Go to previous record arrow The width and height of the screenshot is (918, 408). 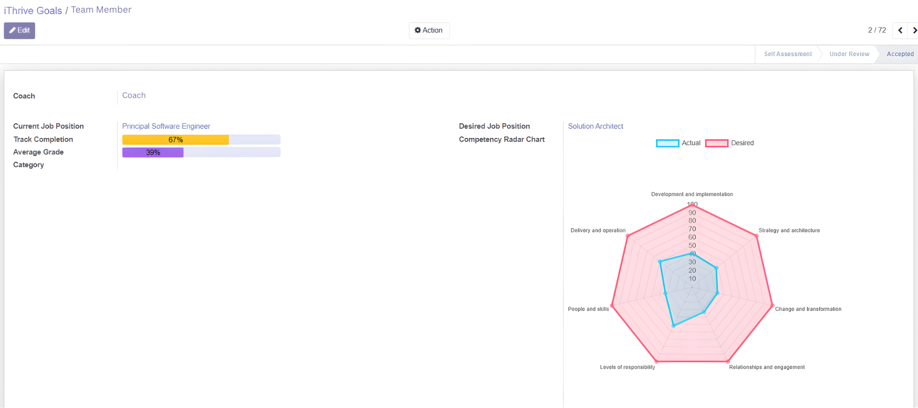click(x=900, y=30)
